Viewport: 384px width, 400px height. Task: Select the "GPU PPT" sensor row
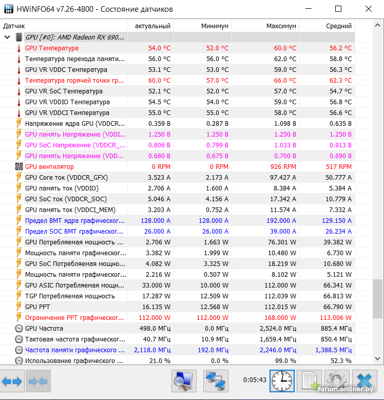coord(37,307)
